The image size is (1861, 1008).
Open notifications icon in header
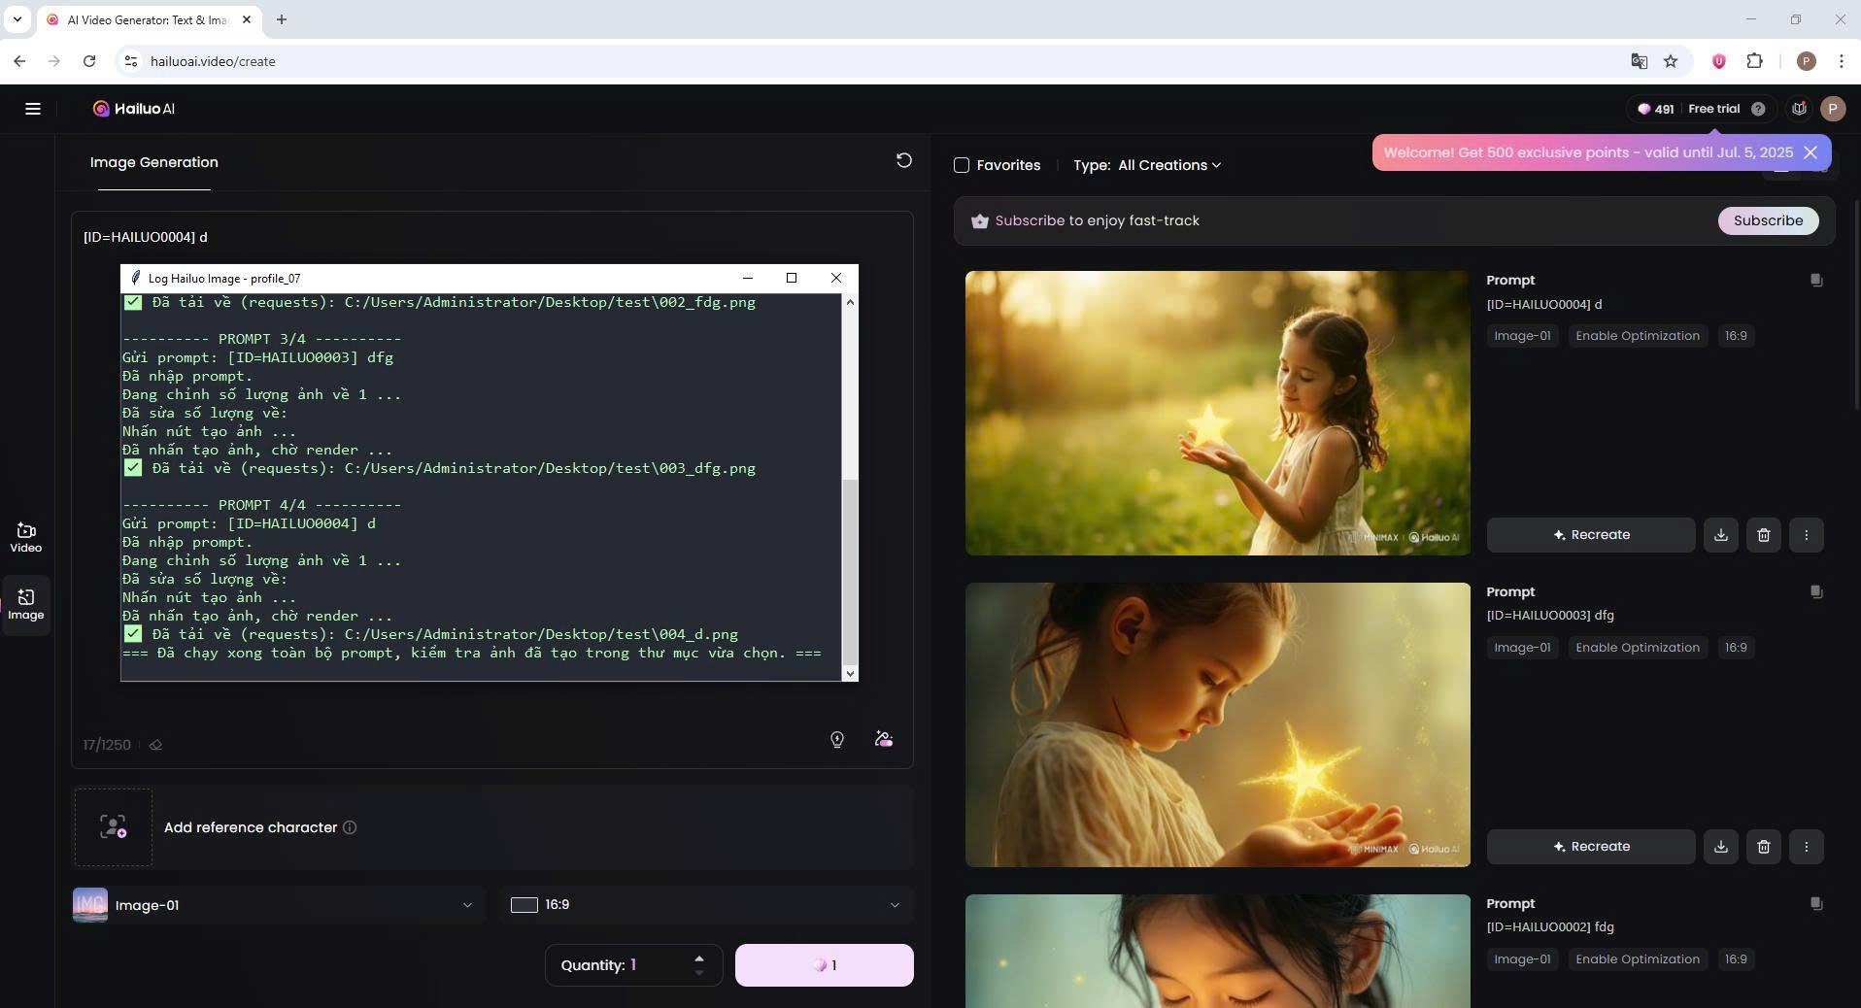pyautogui.click(x=1799, y=109)
